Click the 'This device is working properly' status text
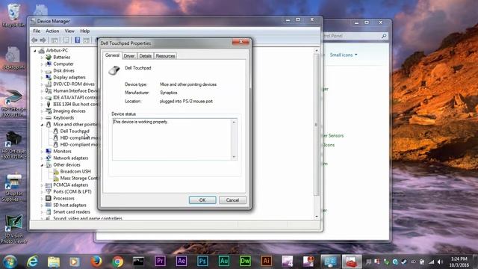478x269 pixels. pyautogui.click(x=140, y=122)
